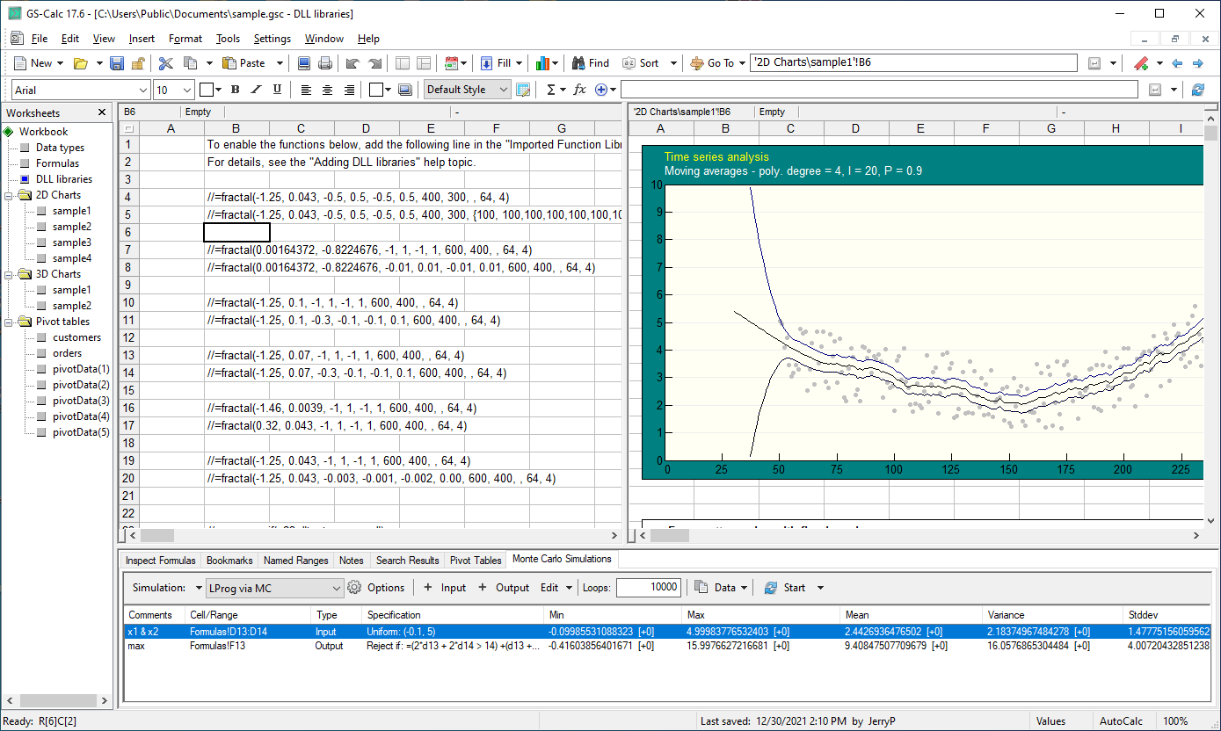This screenshot has width=1221, height=731.
Task: Switch to the Named Ranges tab
Action: [296, 561]
